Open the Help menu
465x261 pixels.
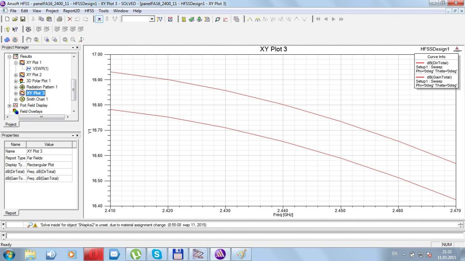click(x=137, y=11)
